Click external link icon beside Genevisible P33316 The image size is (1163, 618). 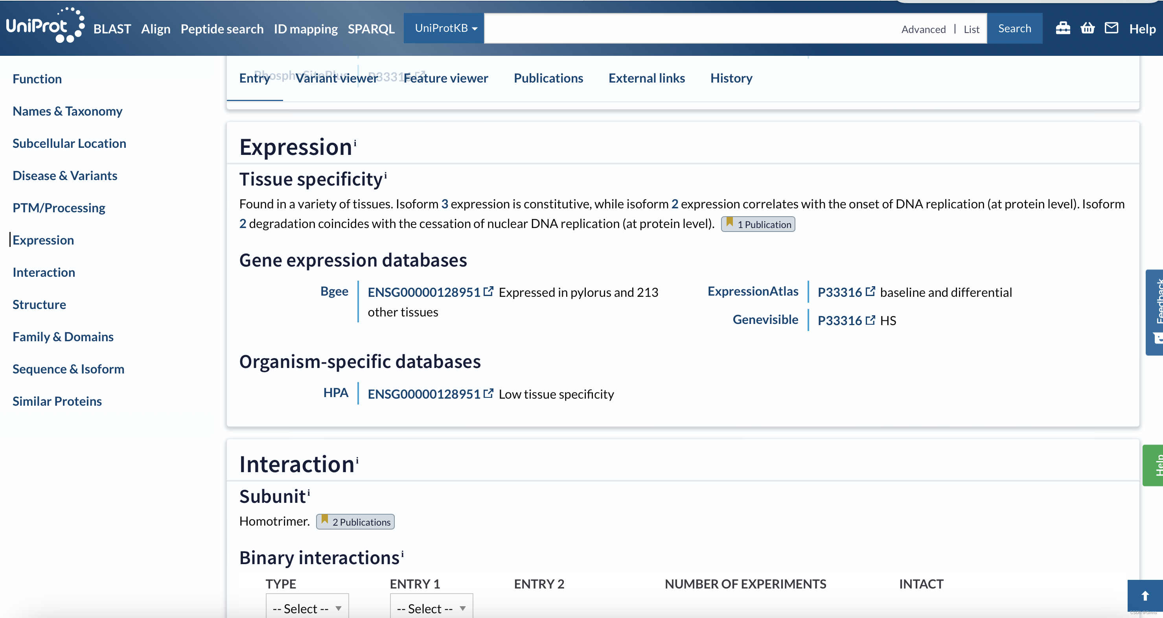click(x=870, y=320)
